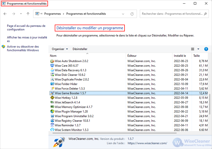This screenshot has height=149, width=212.
Task: Select Wise Program Uninstaller 3.0.2 icon
Action: (52, 116)
